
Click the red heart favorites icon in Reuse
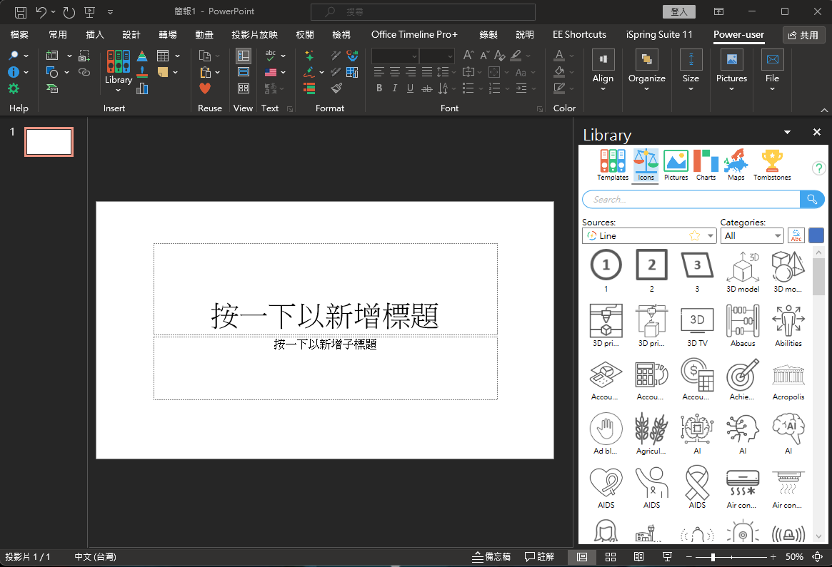click(205, 88)
